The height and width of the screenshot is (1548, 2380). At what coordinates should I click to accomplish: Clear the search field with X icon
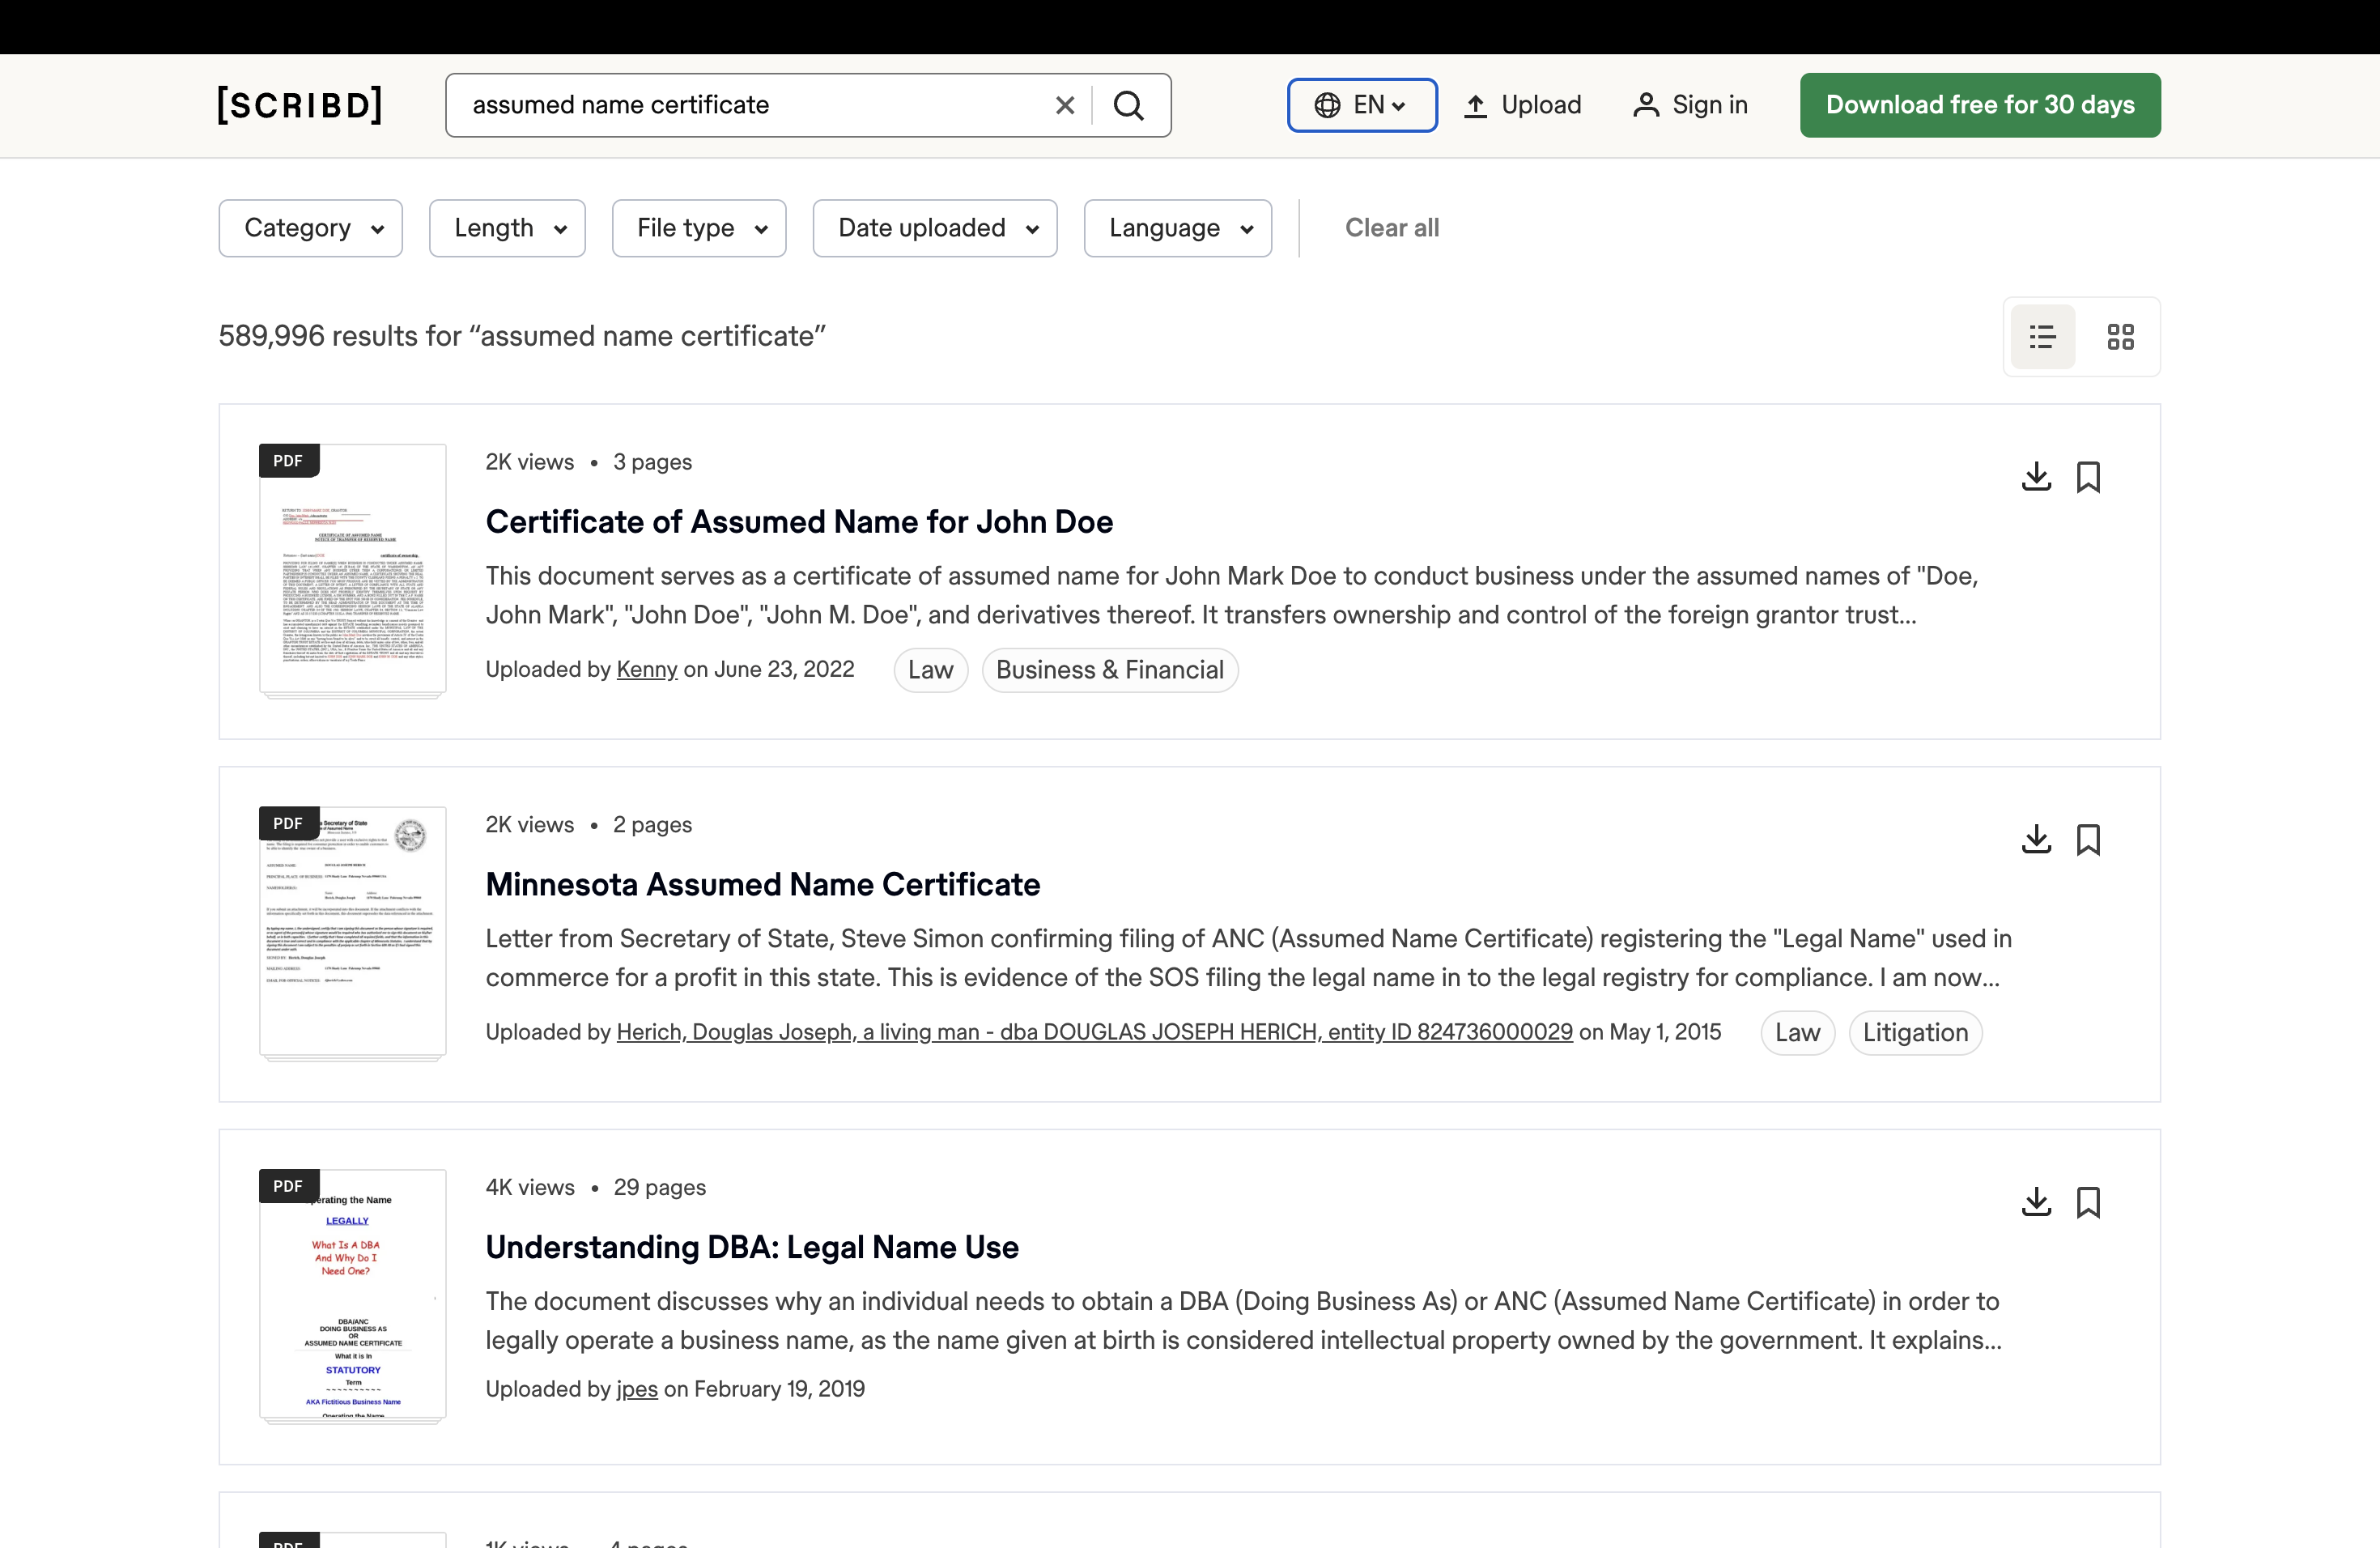pyautogui.click(x=1065, y=105)
